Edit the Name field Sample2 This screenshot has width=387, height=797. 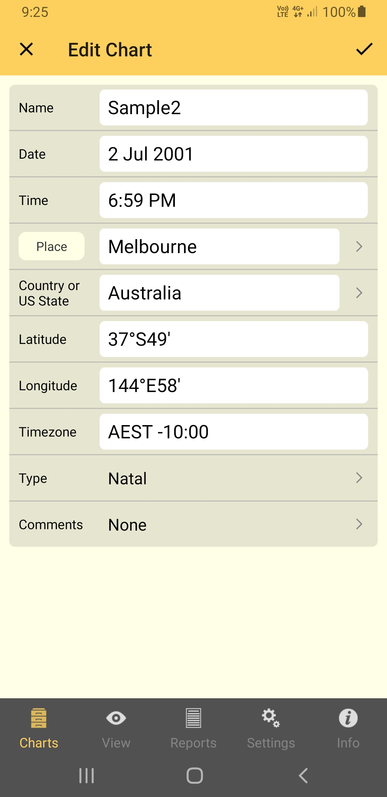(234, 108)
